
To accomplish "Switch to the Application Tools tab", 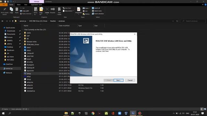I will click(37, 5).
